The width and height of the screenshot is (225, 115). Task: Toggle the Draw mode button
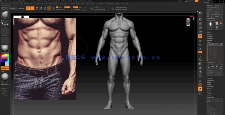coord(32,8)
